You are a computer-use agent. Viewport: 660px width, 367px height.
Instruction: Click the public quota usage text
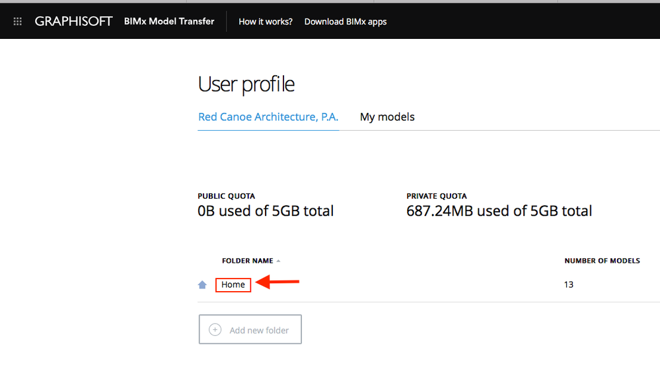(266, 211)
